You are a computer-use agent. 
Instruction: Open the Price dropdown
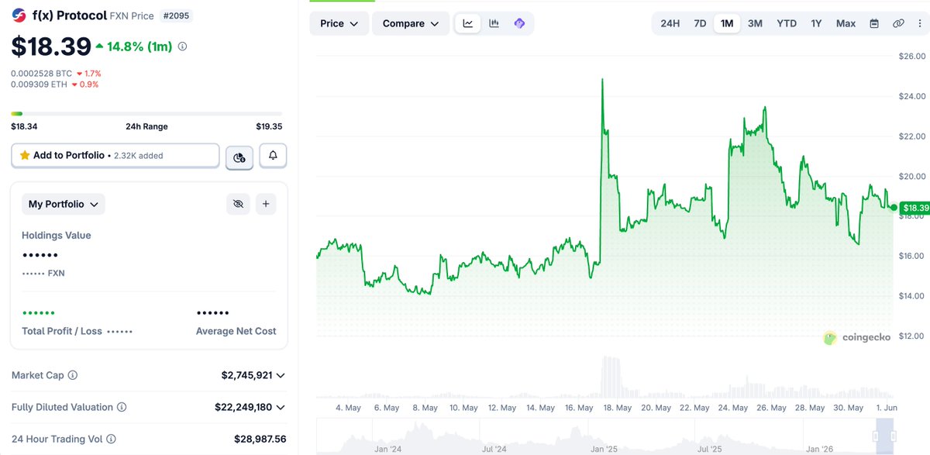339,23
